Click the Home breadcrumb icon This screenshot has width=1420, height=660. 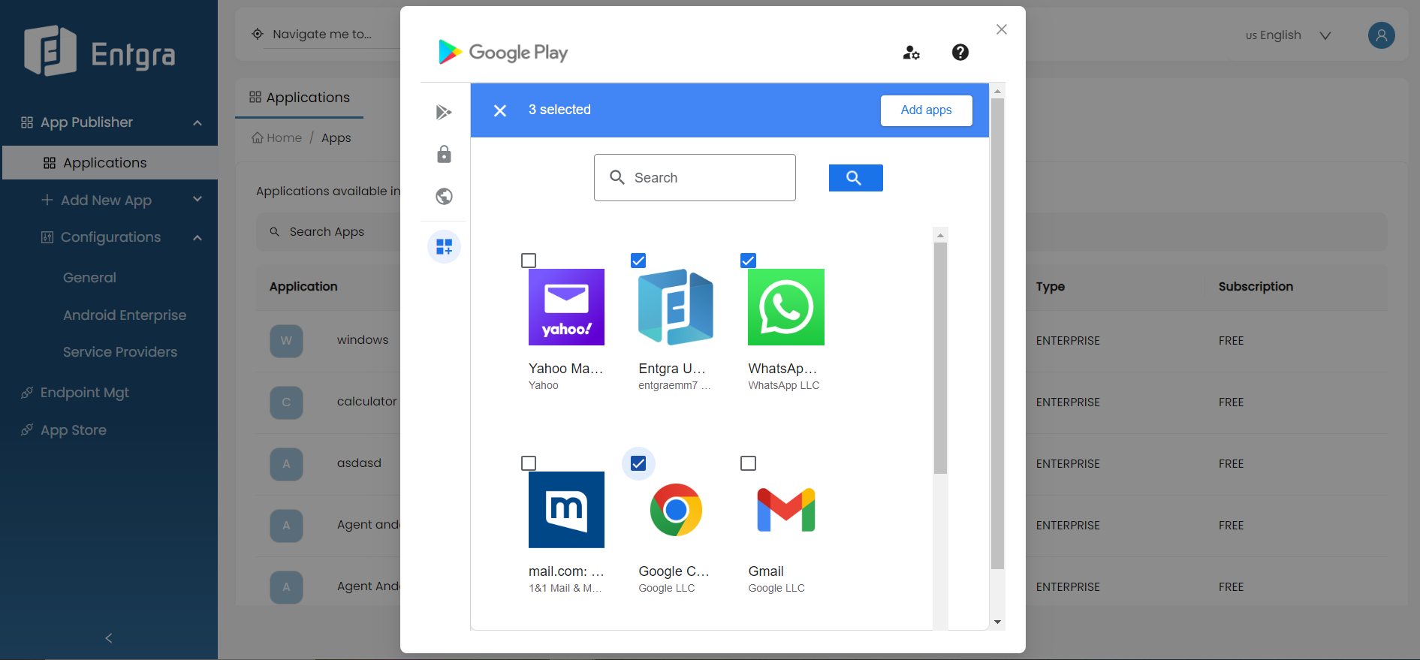tap(258, 137)
